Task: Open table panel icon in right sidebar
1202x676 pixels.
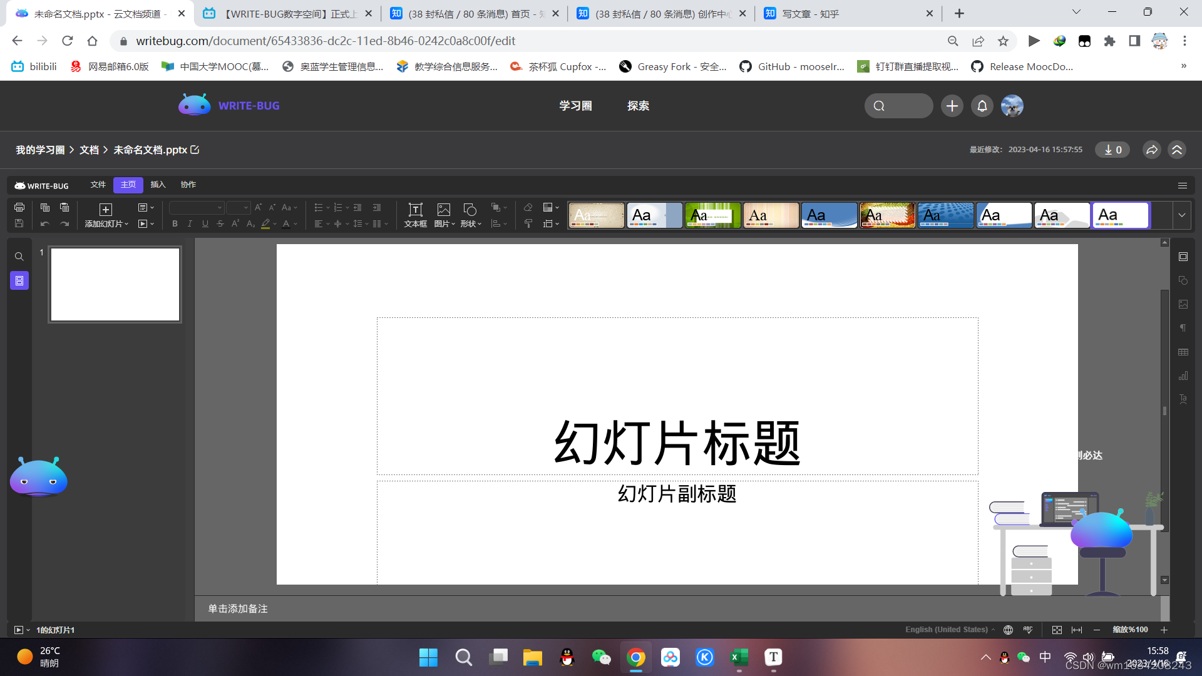Action: pyautogui.click(x=1183, y=352)
